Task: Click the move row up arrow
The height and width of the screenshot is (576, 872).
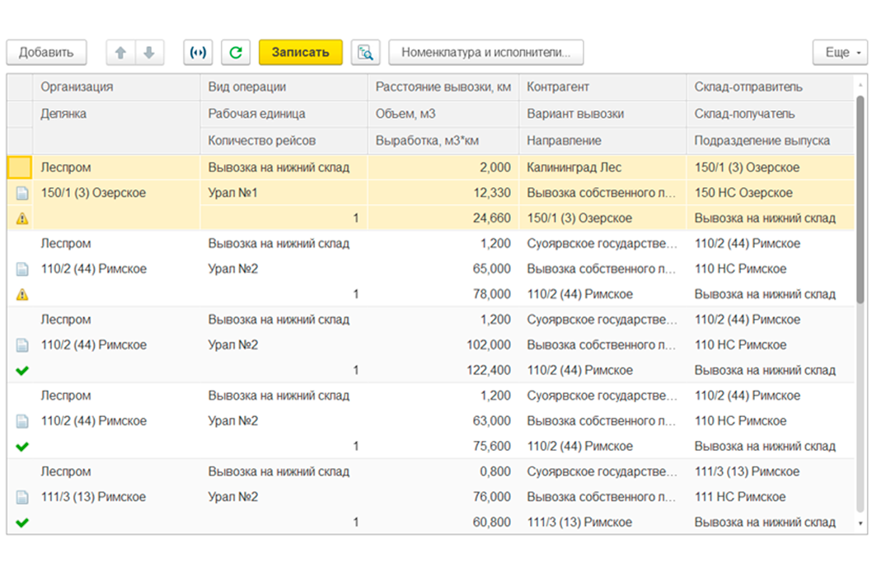Action: coord(120,53)
